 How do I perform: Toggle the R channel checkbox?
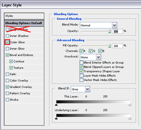point(81,51)
